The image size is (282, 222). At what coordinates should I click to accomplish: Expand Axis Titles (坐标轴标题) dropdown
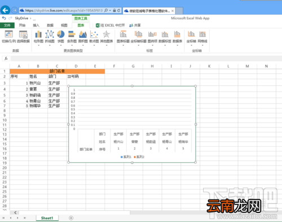[x=139, y=45]
